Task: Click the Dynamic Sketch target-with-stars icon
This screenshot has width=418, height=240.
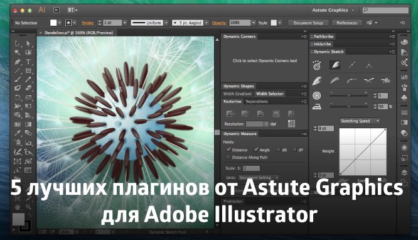Action: pos(317,65)
